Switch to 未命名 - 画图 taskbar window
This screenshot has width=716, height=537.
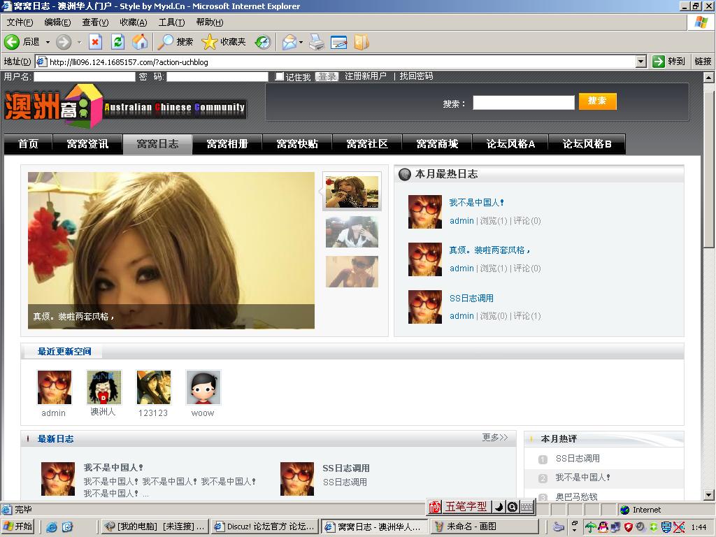(x=484, y=527)
